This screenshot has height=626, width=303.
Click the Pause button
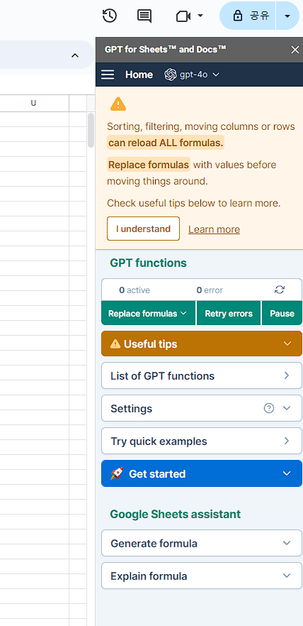click(x=282, y=314)
